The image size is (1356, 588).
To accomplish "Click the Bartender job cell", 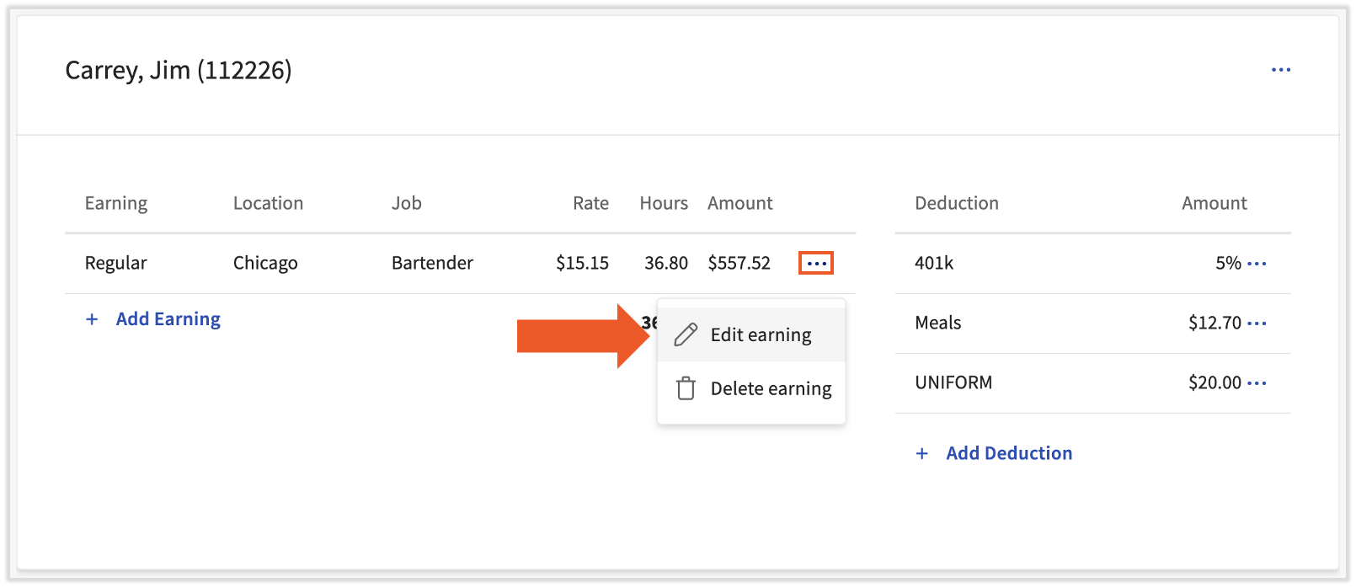I will 432,263.
